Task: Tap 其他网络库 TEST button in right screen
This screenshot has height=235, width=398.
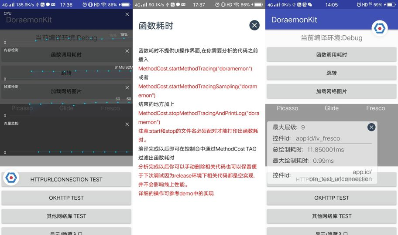Action: (x=332, y=216)
